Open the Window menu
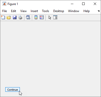The height and width of the screenshot is (97, 101). coord(74,11)
